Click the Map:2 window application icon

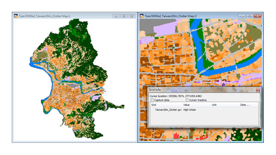[142, 16]
